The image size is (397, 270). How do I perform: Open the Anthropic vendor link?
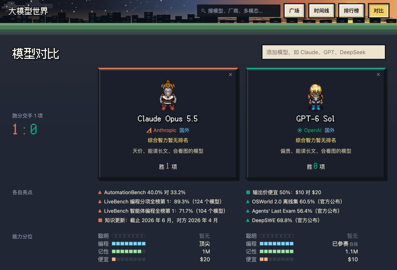coord(165,130)
